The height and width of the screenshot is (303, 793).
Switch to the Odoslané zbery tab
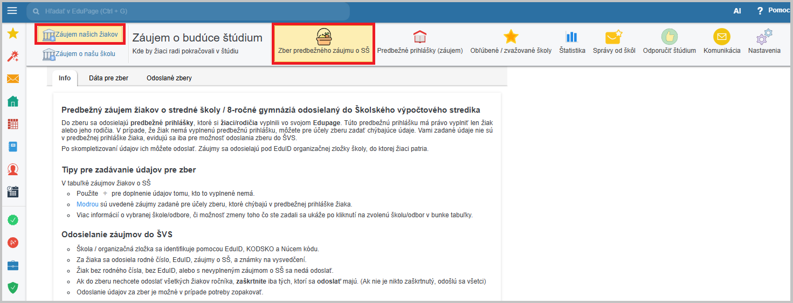click(169, 78)
